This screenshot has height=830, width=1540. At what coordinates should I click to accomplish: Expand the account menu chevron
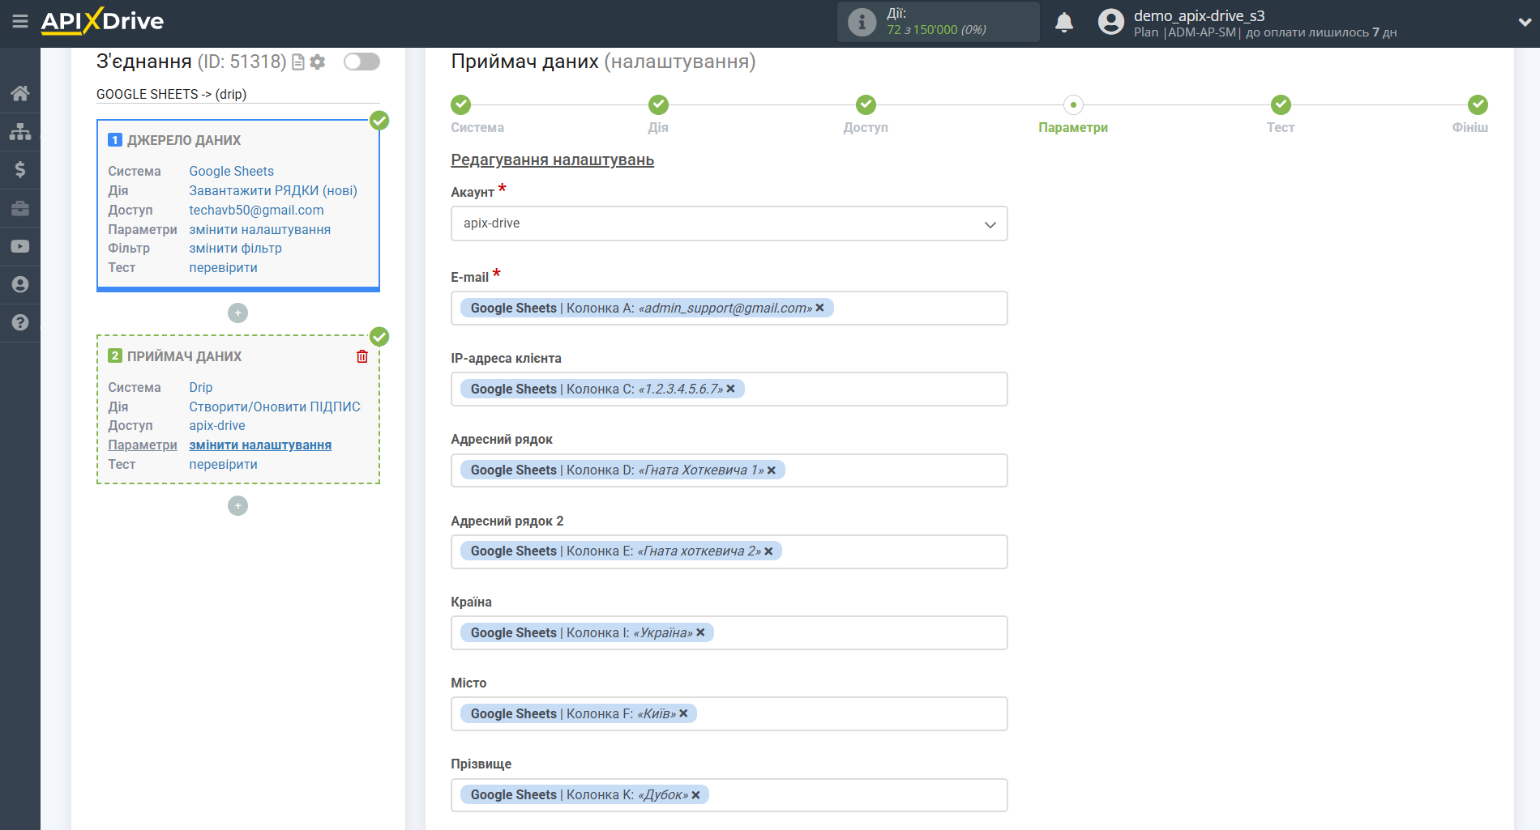[x=1524, y=23]
